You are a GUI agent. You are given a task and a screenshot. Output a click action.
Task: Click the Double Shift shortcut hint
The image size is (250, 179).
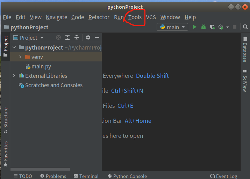(152, 76)
